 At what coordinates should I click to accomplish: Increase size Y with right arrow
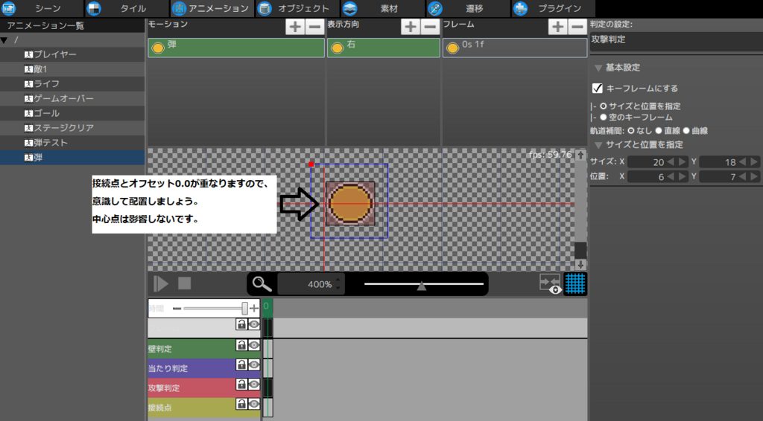pos(754,161)
